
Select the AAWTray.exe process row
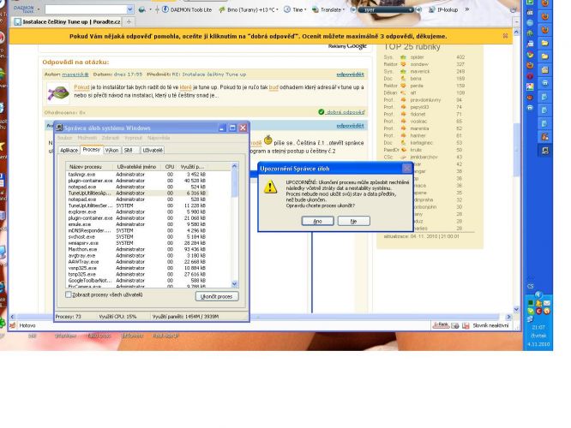tap(137, 262)
